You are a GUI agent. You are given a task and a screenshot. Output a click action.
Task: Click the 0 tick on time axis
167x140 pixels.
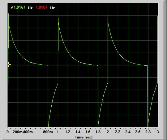coord(7,132)
